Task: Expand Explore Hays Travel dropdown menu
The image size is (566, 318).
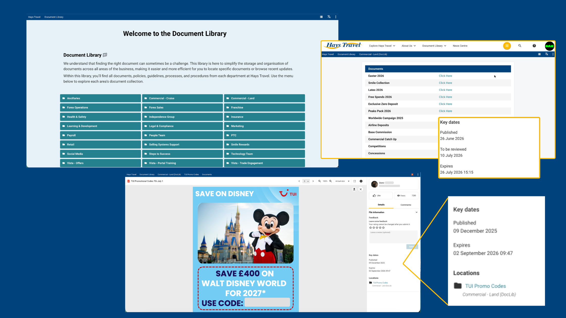Action: pyautogui.click(x=382, y=46)
